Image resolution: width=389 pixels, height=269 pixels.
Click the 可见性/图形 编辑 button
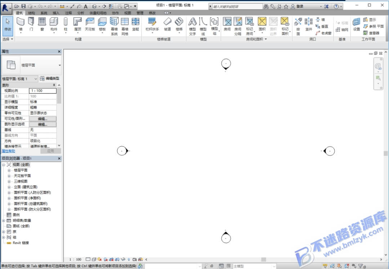tap(43, 119)
